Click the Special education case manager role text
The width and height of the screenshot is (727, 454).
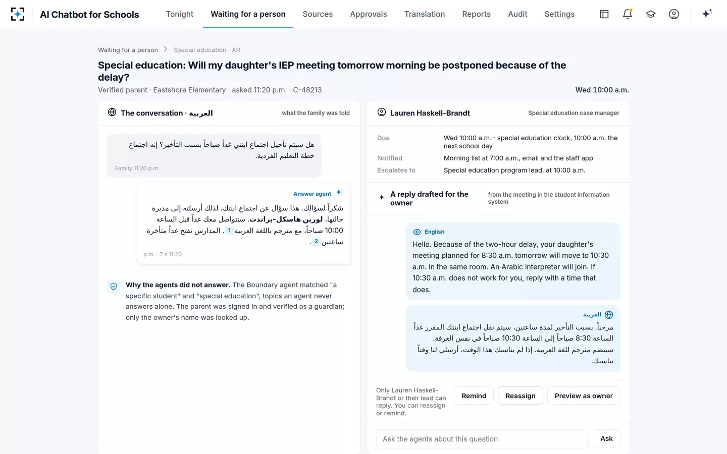[x=574, y=113]
